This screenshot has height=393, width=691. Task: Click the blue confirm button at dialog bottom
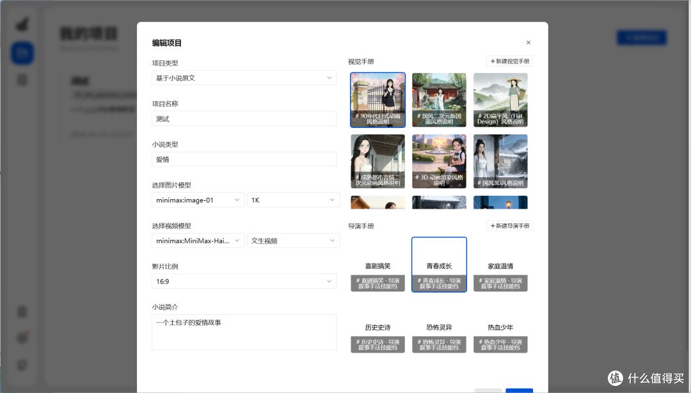click(x=519, y=390)
